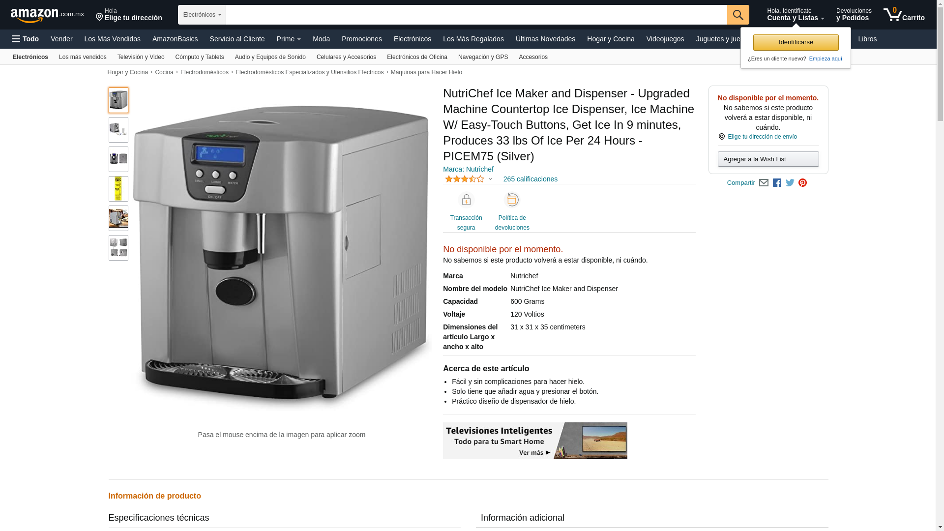The image size is (944, 531).
Task: Share product on Facebook icon
Action: (777, 183)
